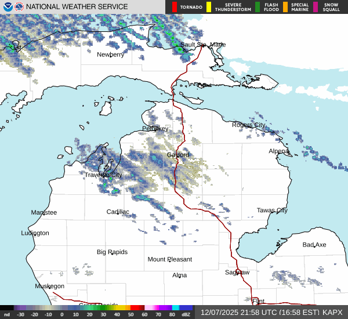Click the yellow Severe Thunderstorm legend box
This screenshot has width=348, height=319.
click(209, 7)
